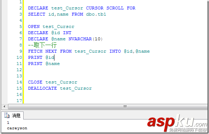Click line number 12 in the gutter
The width and height of the screenshot is (209, 134).
pos(19,70)
